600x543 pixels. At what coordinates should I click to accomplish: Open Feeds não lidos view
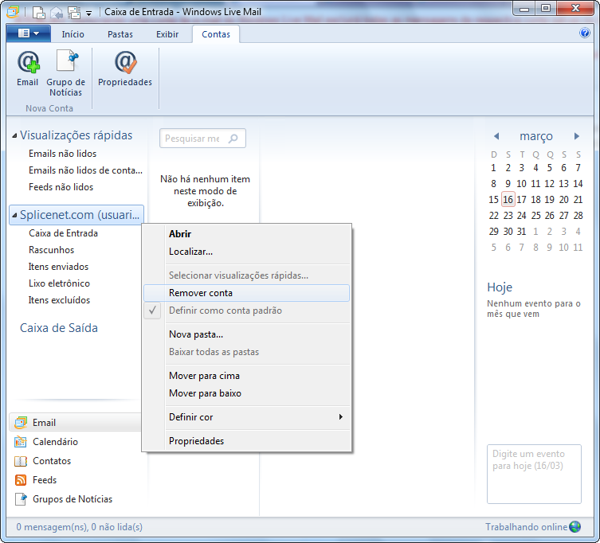[x=61, y=187]
